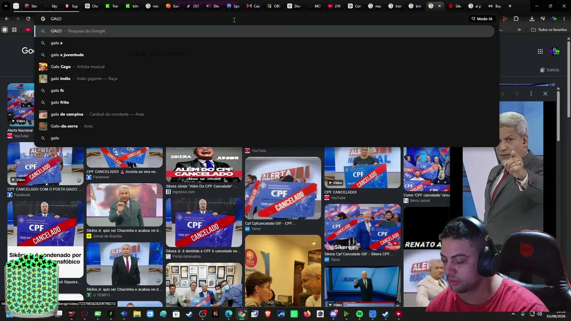Close the image preview side panel
This screenshot has height=321, width=571.
tap(545, 94)
